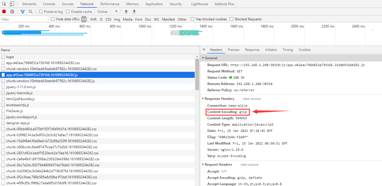Filter requests by Media type
The height and width of the screenshot is (186, 382).
tap(128, 19)
